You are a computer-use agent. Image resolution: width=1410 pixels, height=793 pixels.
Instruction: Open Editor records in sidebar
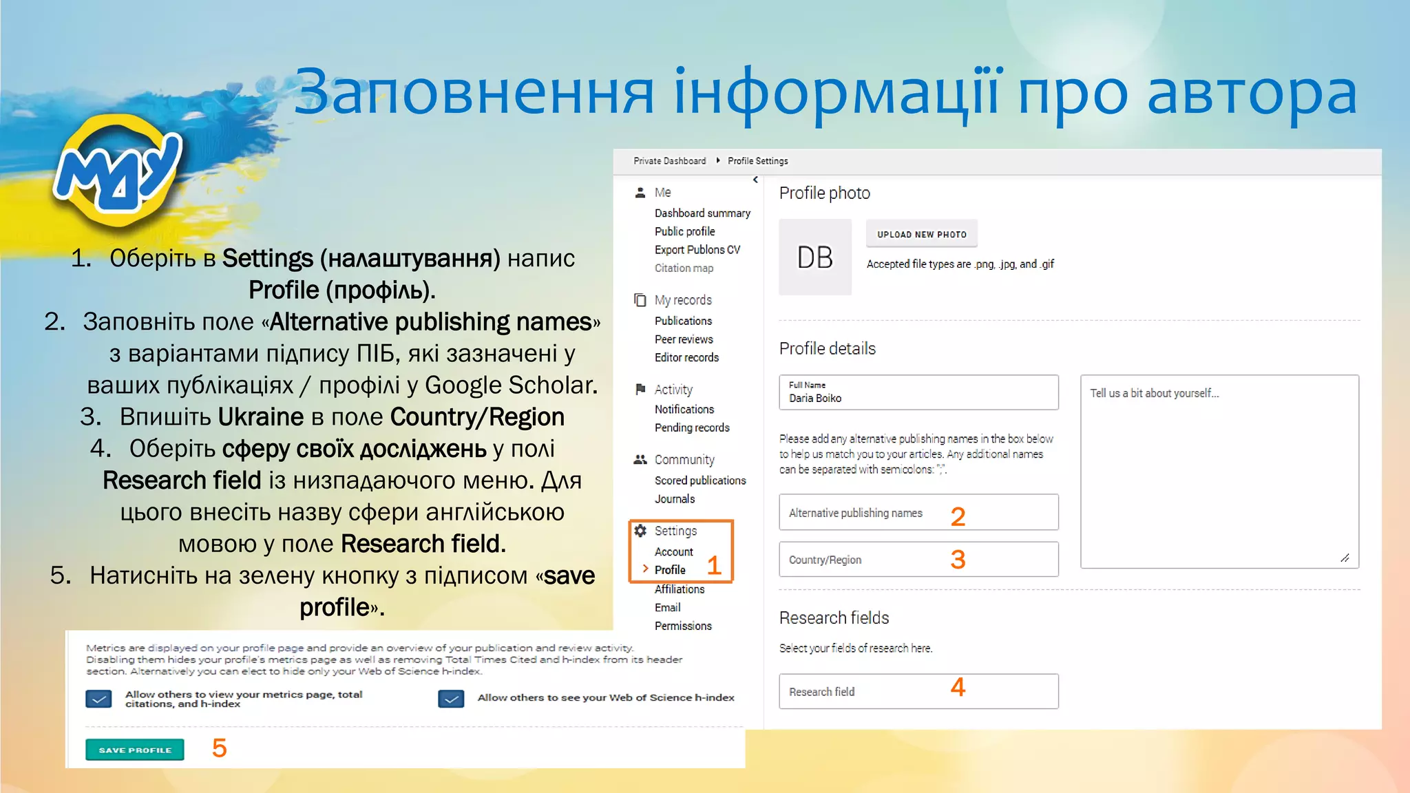(686, 357)
